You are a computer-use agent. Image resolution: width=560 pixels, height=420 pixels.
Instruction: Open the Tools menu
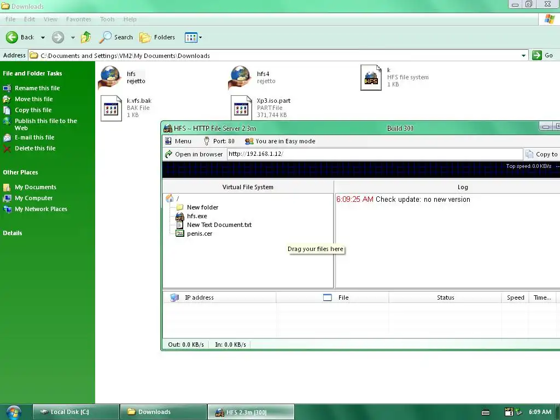107,19
